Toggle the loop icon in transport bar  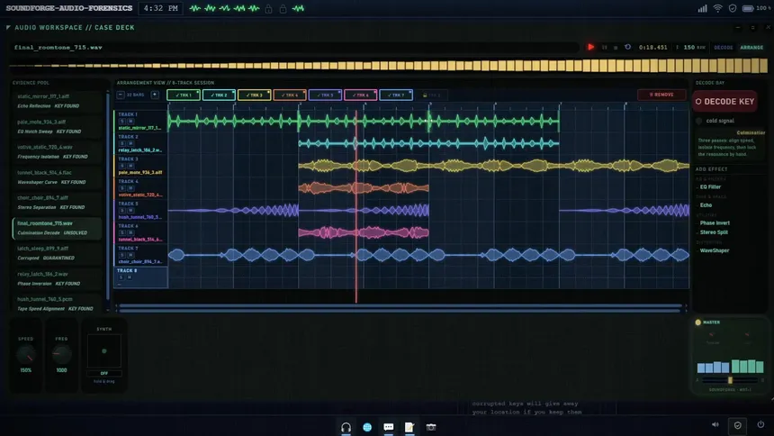point(627,48)
